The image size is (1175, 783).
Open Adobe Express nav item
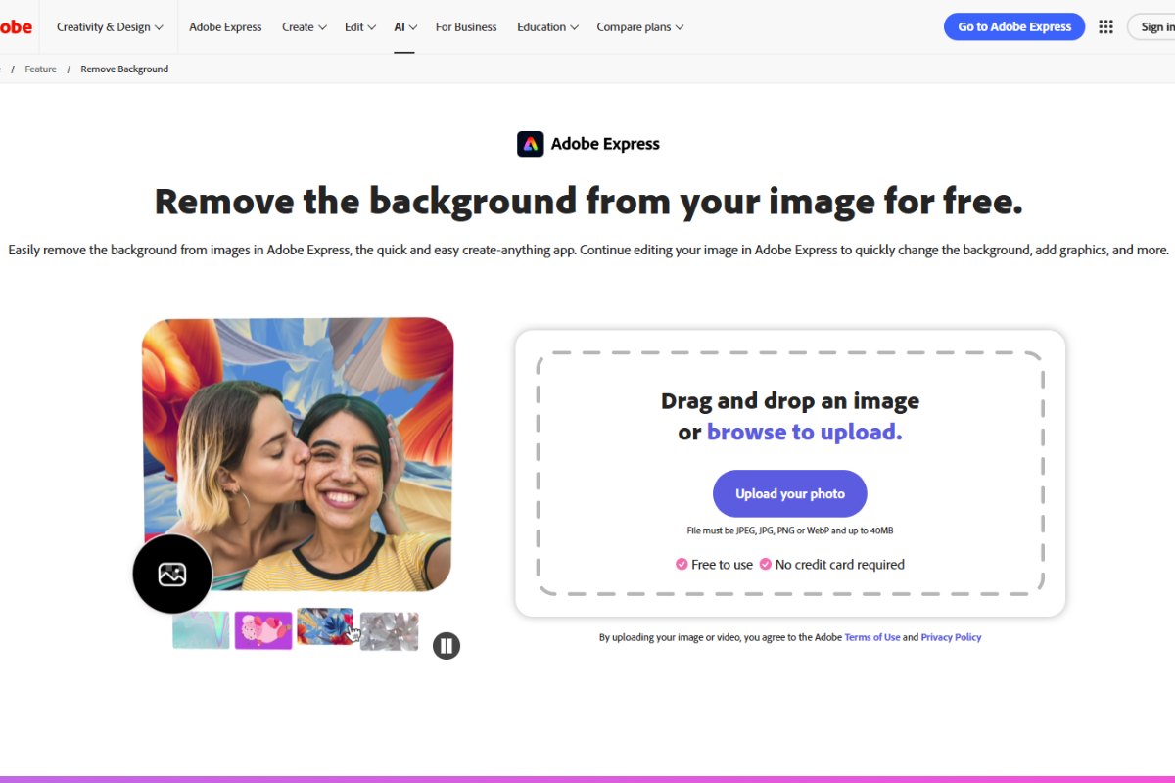[225, 27]
